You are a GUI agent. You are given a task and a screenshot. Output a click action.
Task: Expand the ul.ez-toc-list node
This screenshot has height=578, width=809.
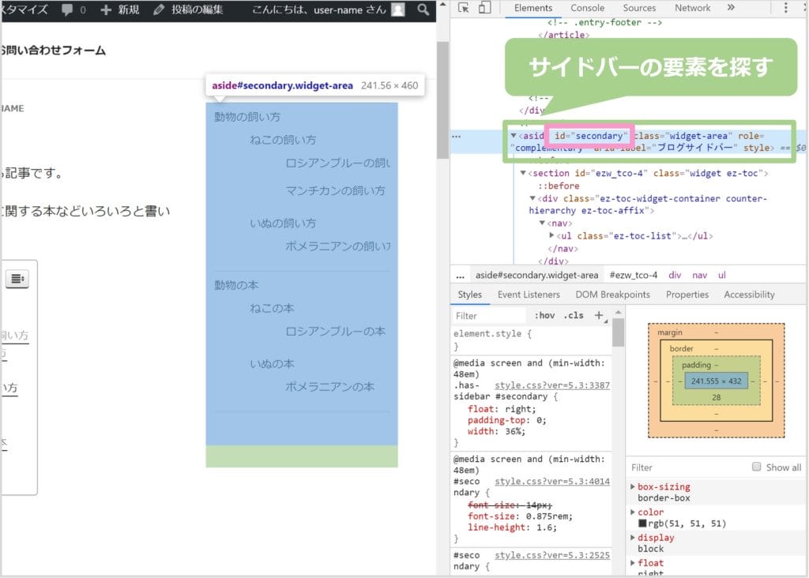pyautogui.click(x=551, y=236)
